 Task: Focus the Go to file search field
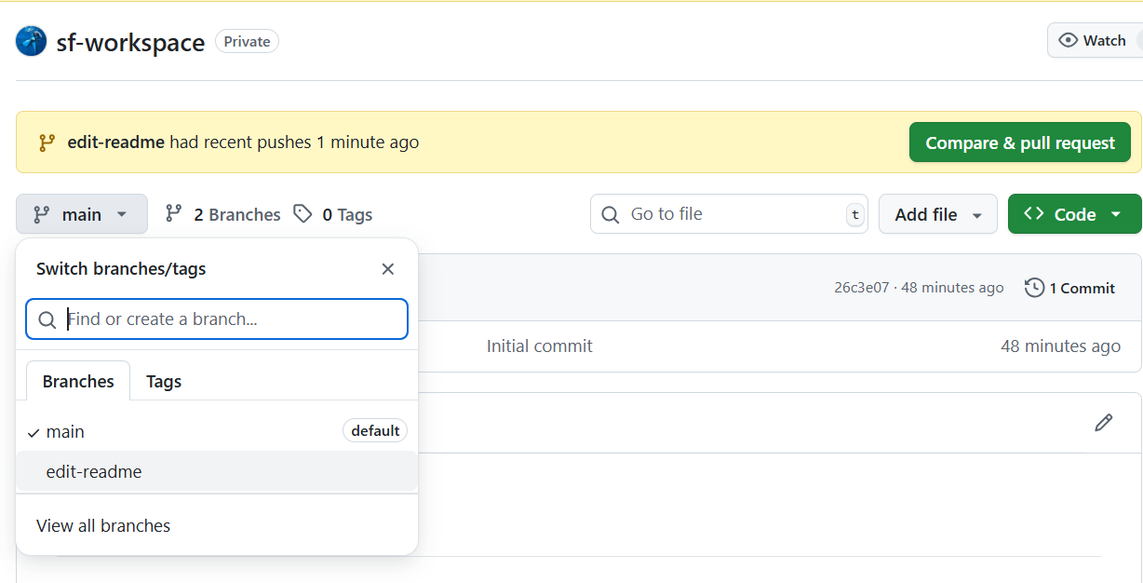[x=729, y=214]
